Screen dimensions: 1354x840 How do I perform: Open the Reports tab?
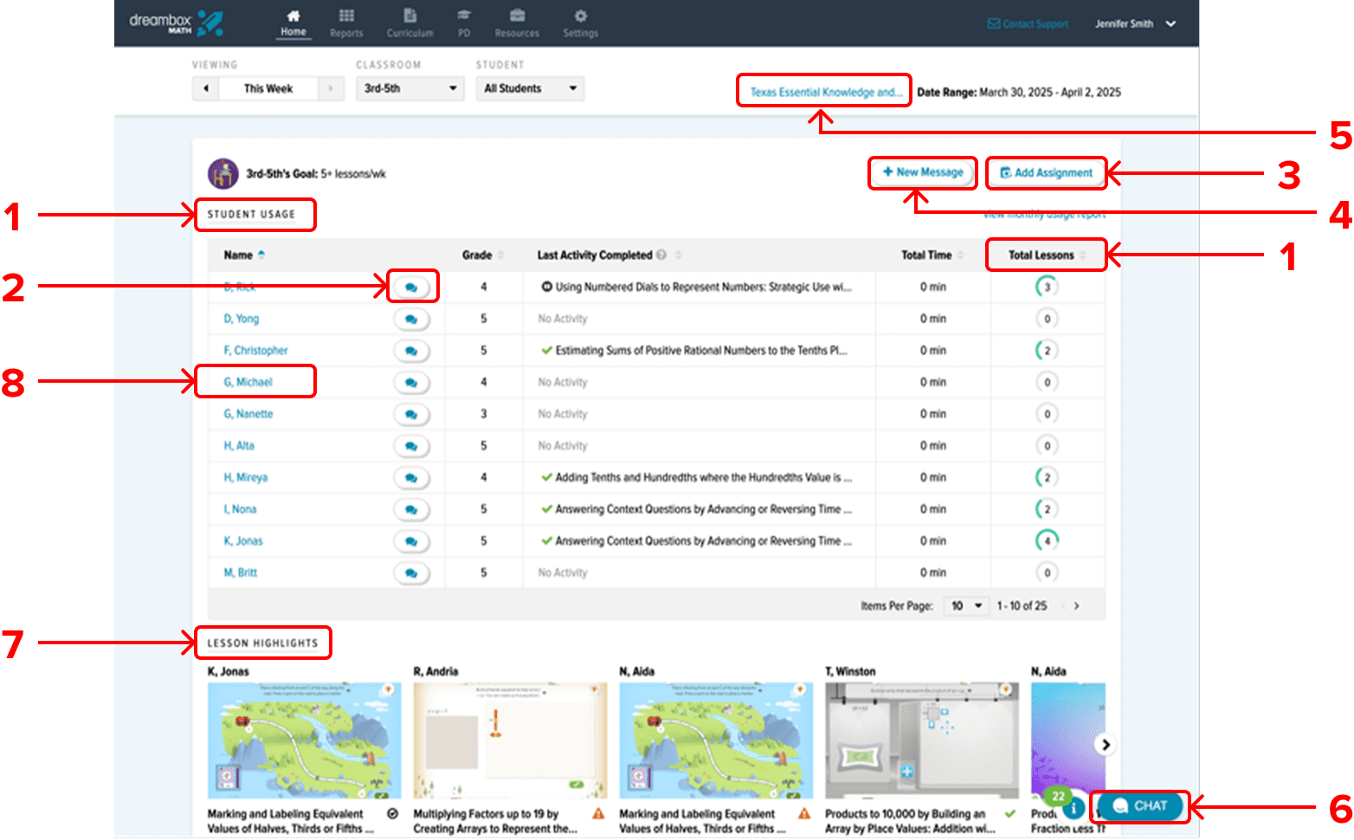(346, 23)
